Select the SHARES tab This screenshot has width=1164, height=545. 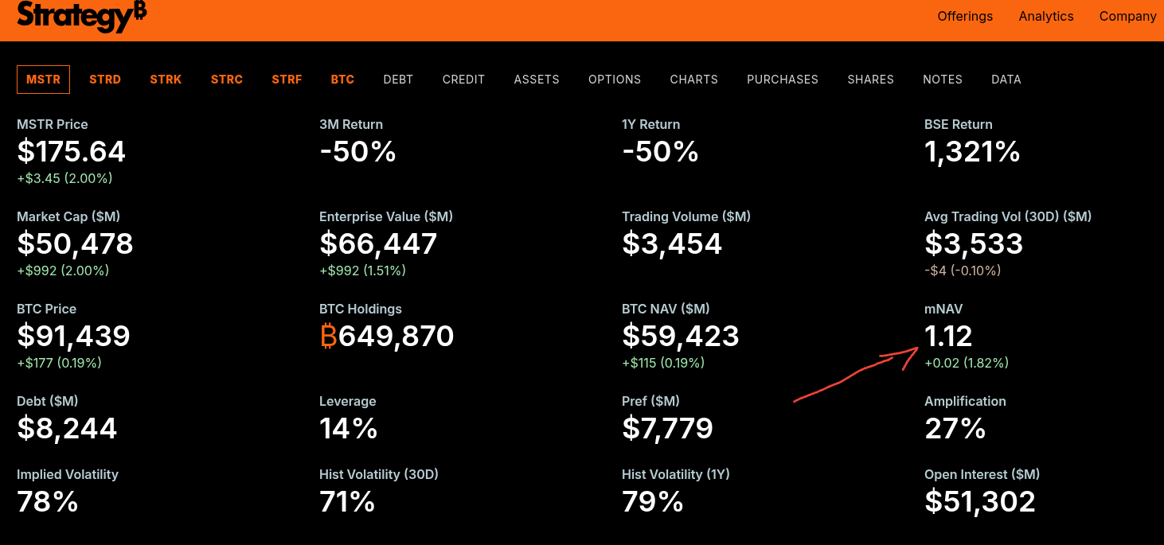[870, 80]
